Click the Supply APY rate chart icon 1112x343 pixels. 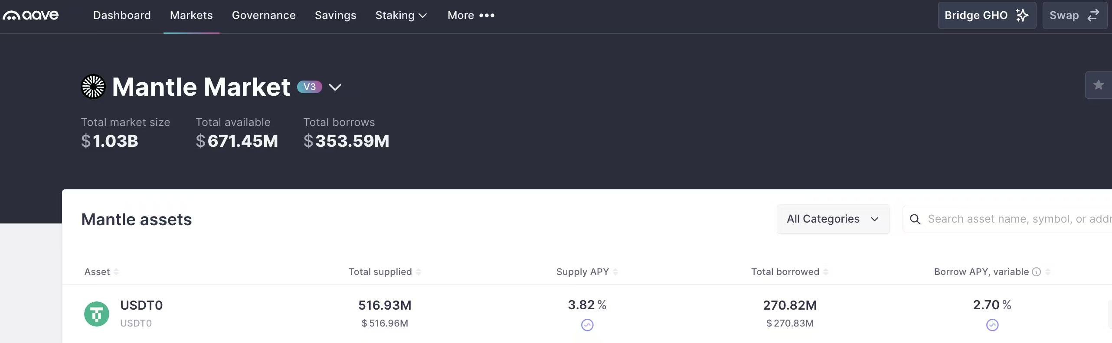[587, 325]
